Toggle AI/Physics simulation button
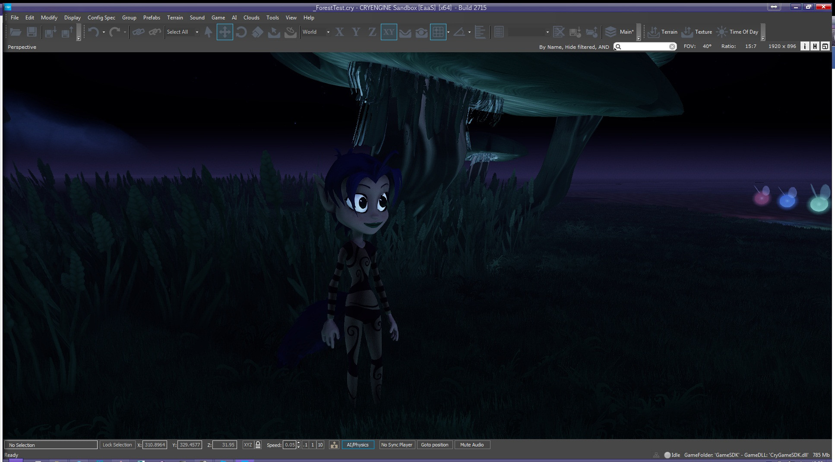The height and width of the screenshot is (462, 835). coord(357,445)
